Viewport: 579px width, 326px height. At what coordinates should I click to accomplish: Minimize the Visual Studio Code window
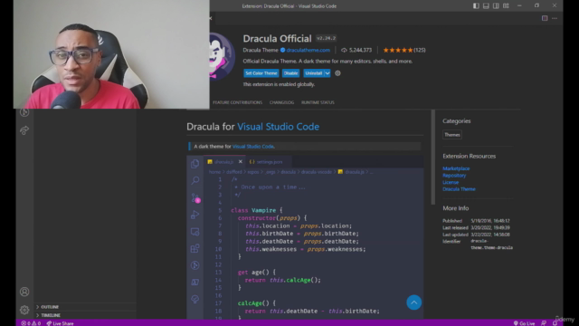[519, 6]
